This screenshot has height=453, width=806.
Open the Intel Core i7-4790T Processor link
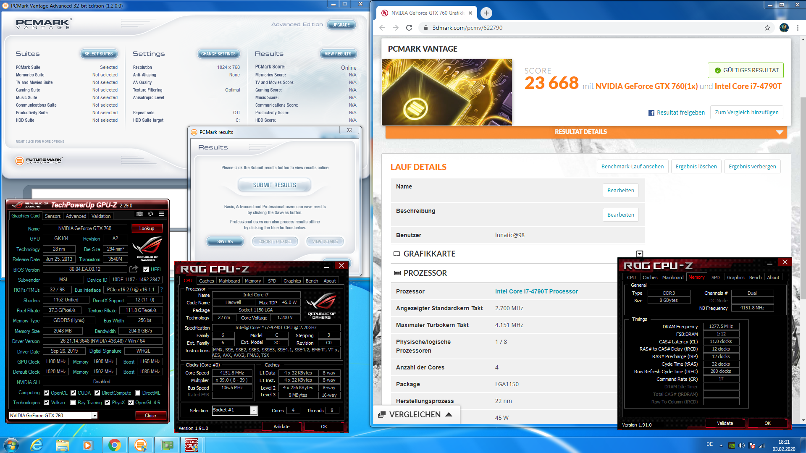click(x=536, y=291)
